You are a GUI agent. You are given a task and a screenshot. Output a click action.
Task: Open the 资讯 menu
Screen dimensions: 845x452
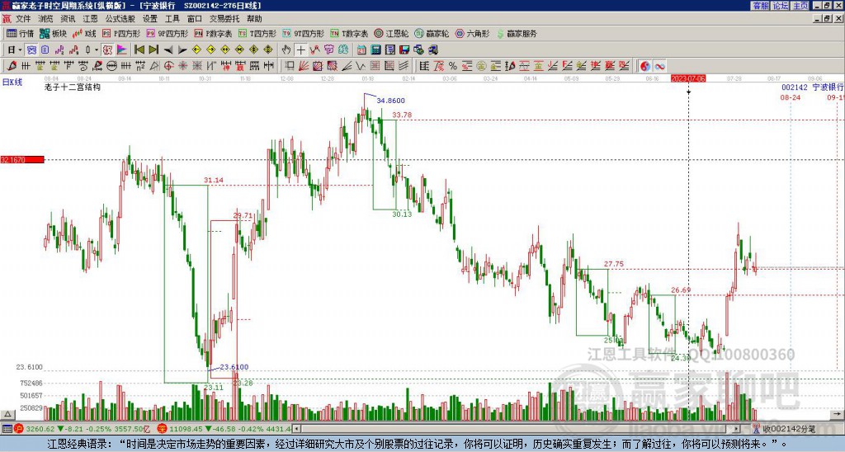(68, 19)
